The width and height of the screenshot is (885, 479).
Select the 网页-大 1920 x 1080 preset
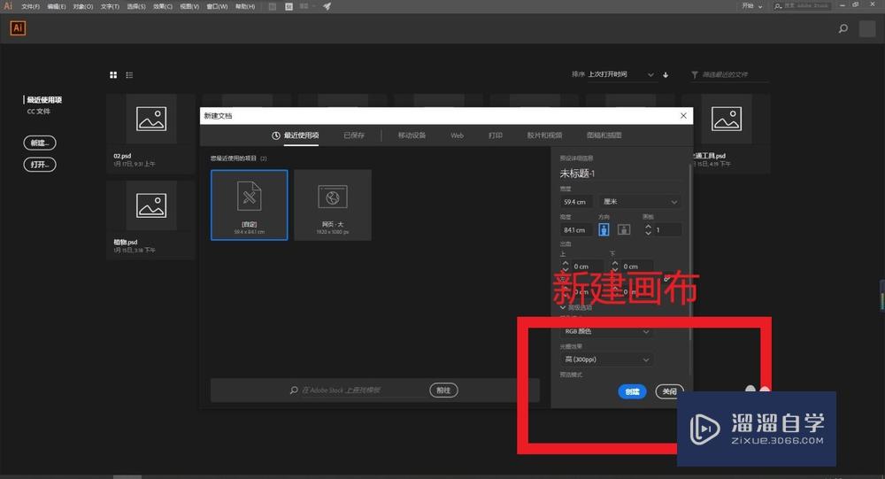[333, 205]
